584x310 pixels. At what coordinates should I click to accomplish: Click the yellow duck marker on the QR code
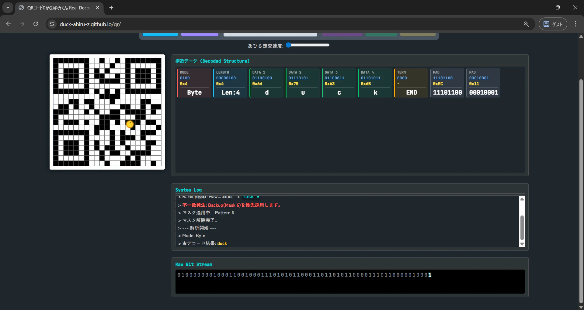pos(130,124)
